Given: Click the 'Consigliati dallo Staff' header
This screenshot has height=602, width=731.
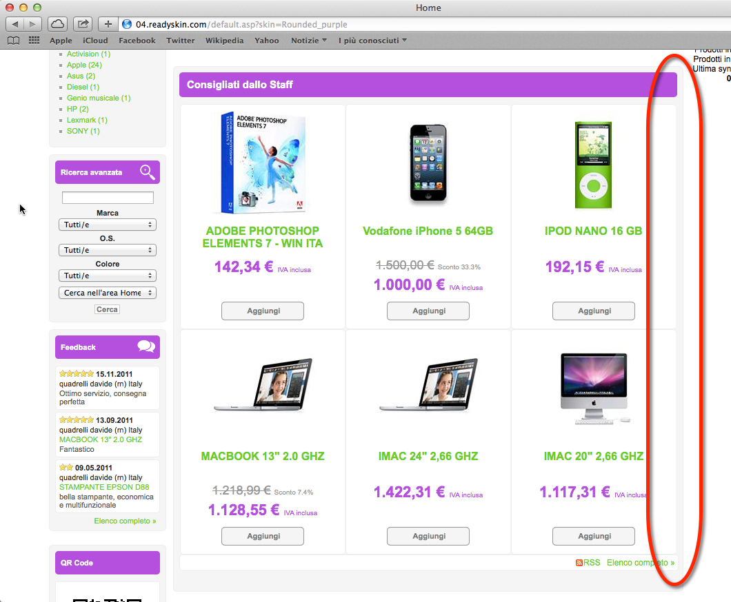Looking at the screenshot, I should (428, 85).
